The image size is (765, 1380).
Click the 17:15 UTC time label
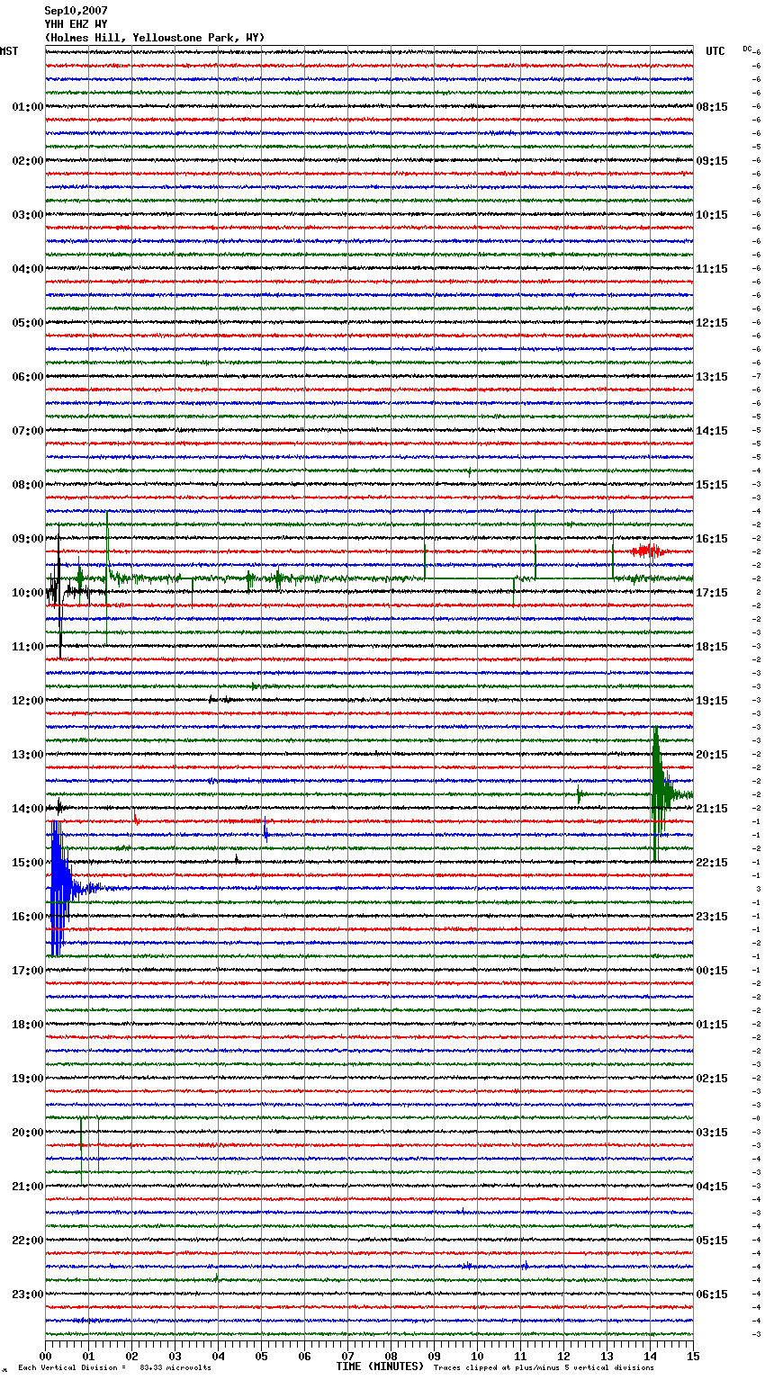pyautogui.click(x=712, y=593)
